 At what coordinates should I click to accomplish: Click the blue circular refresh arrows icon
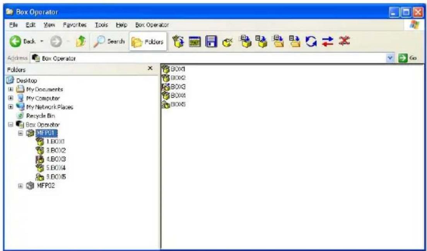coord(311,42)
